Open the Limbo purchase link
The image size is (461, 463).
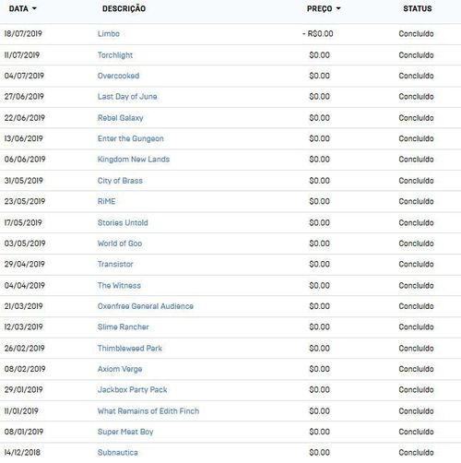(109, 34)
